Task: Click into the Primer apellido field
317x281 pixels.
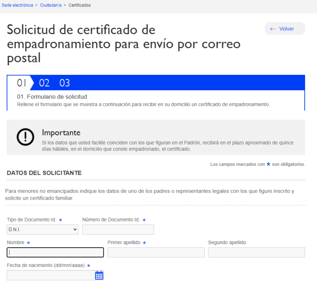Action: coord(156,252)
